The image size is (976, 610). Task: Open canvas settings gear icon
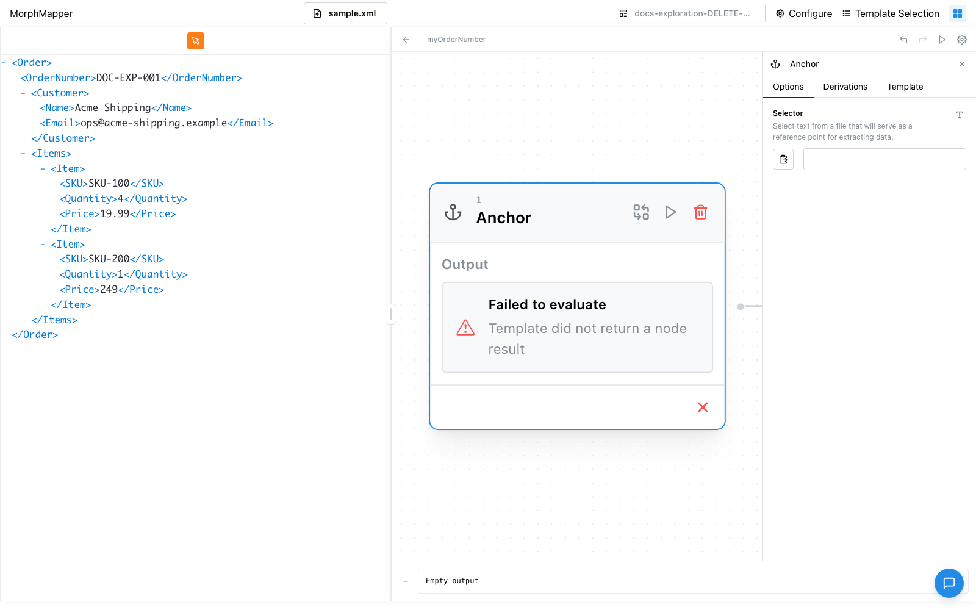click(x=962, y=40)
